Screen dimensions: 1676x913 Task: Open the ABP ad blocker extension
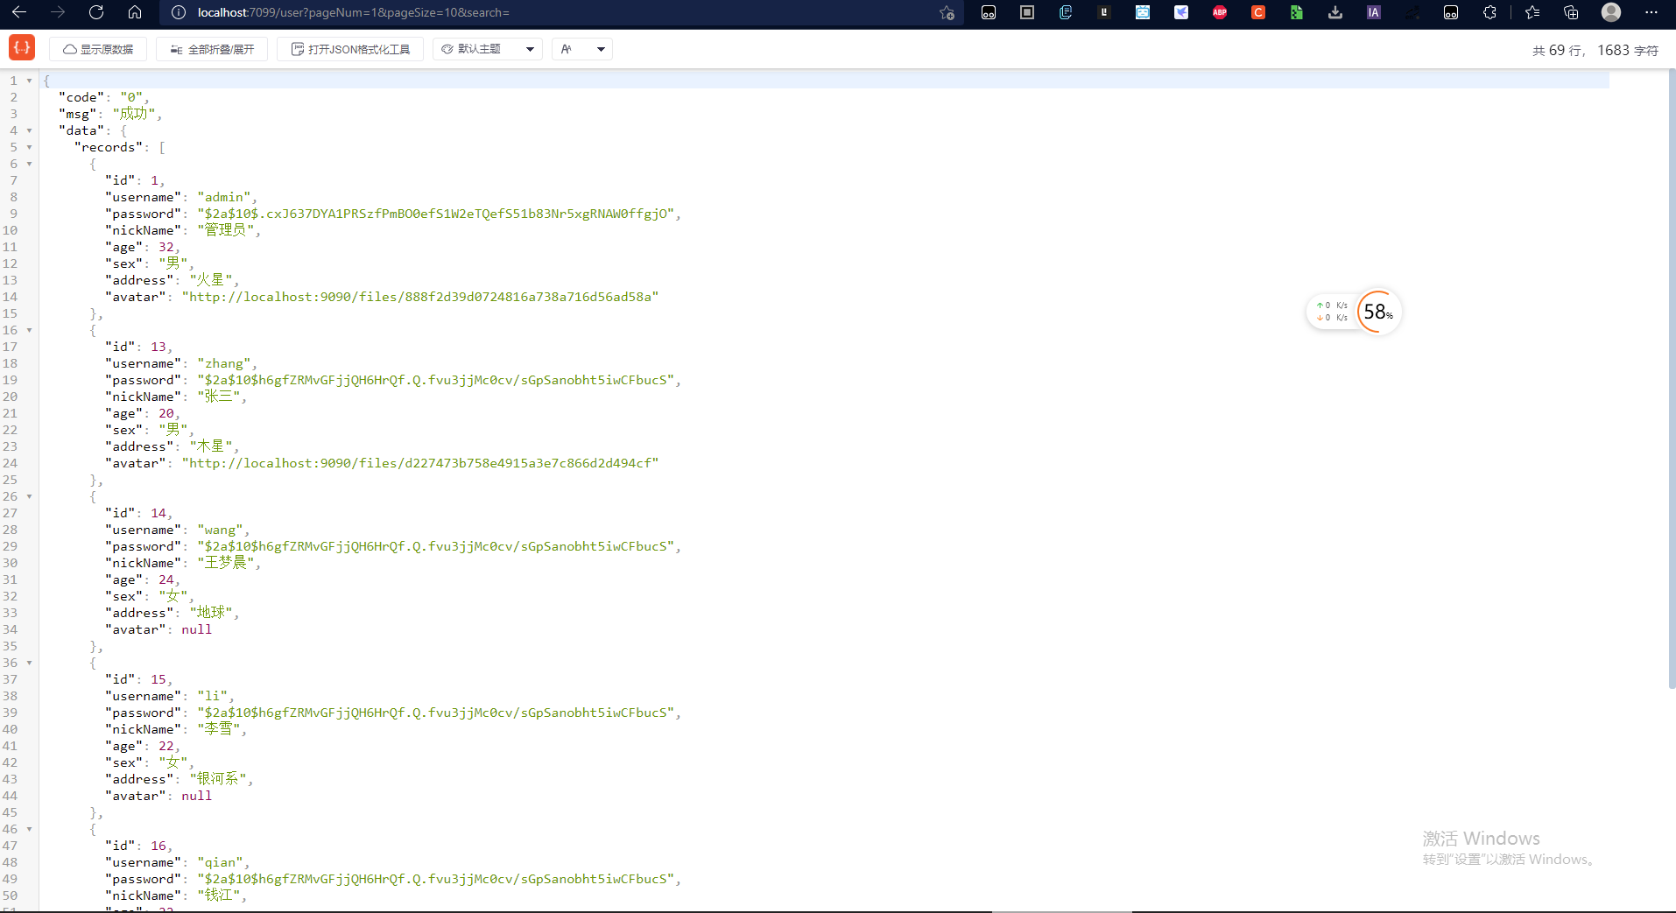(x=1220, y=12)
